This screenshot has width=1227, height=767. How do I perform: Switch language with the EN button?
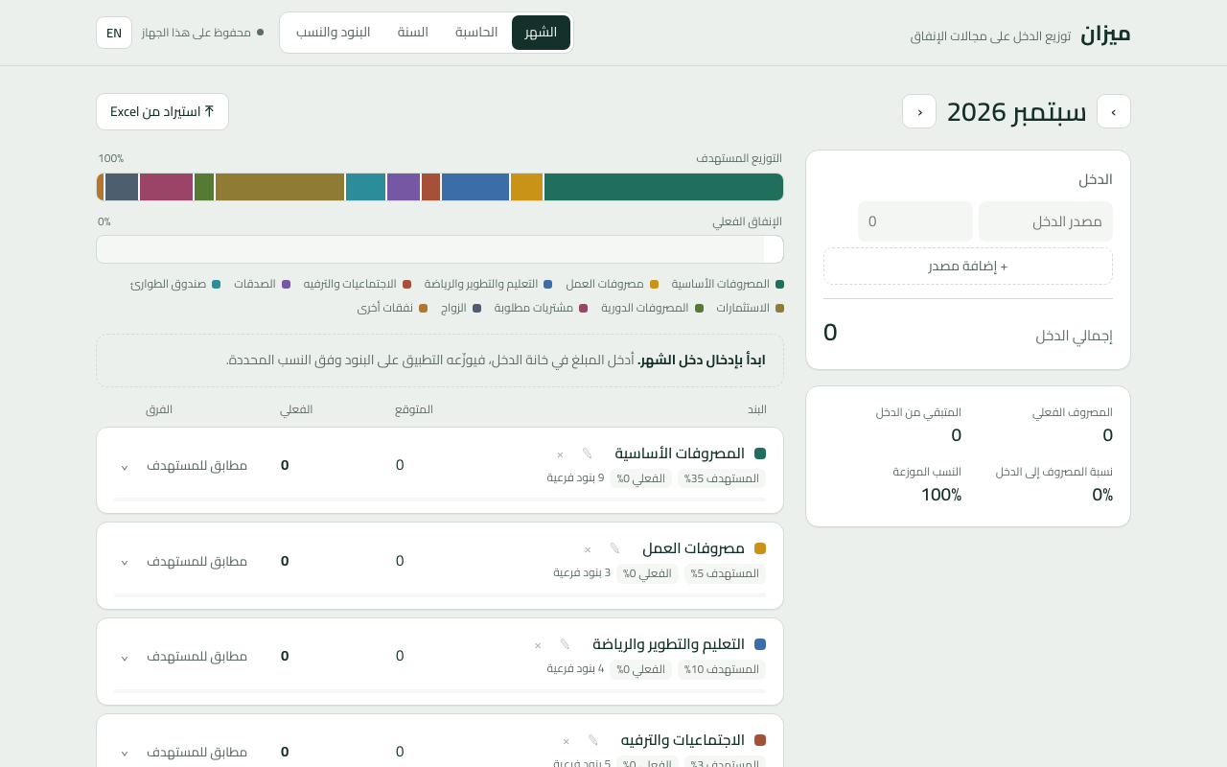click(114, 33)
